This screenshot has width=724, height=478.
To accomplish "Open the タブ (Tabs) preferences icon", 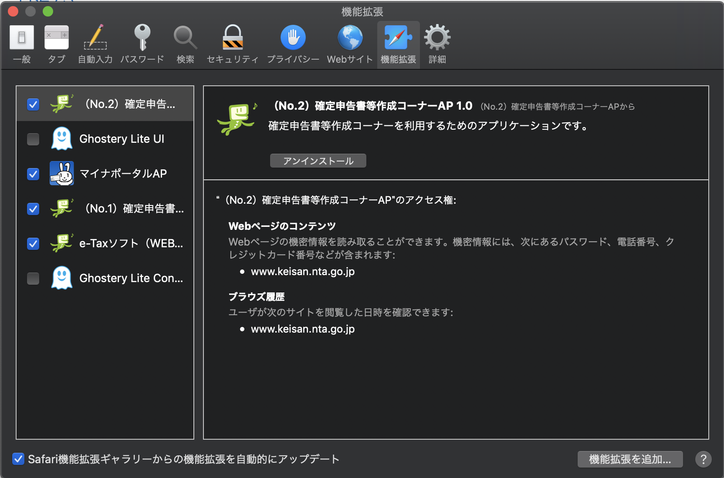I will 57,37.
